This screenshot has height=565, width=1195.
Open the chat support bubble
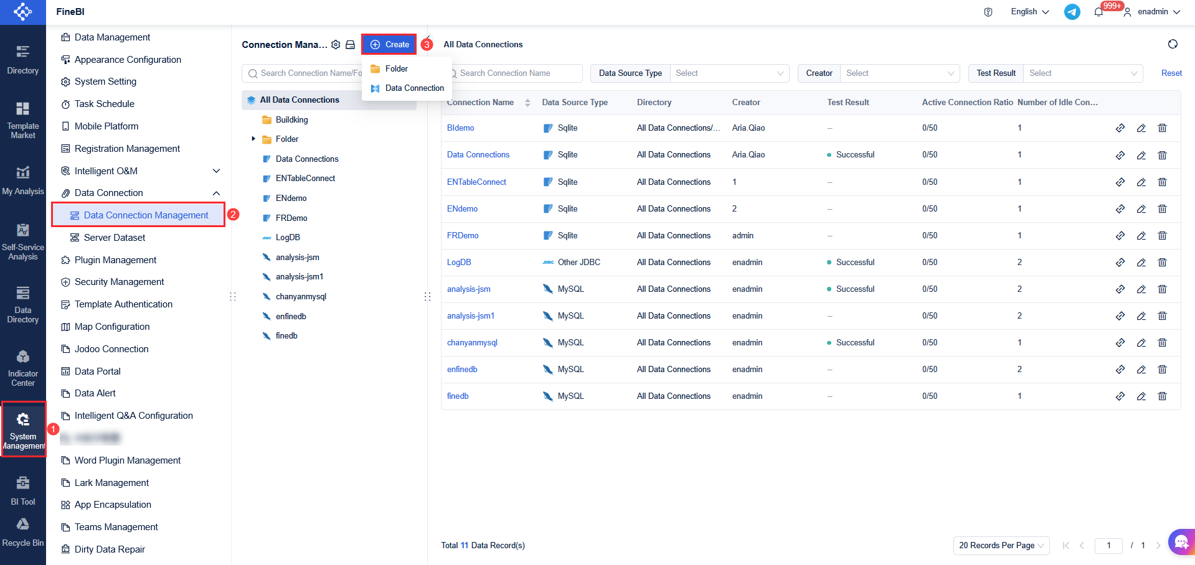coord(1181,542)
